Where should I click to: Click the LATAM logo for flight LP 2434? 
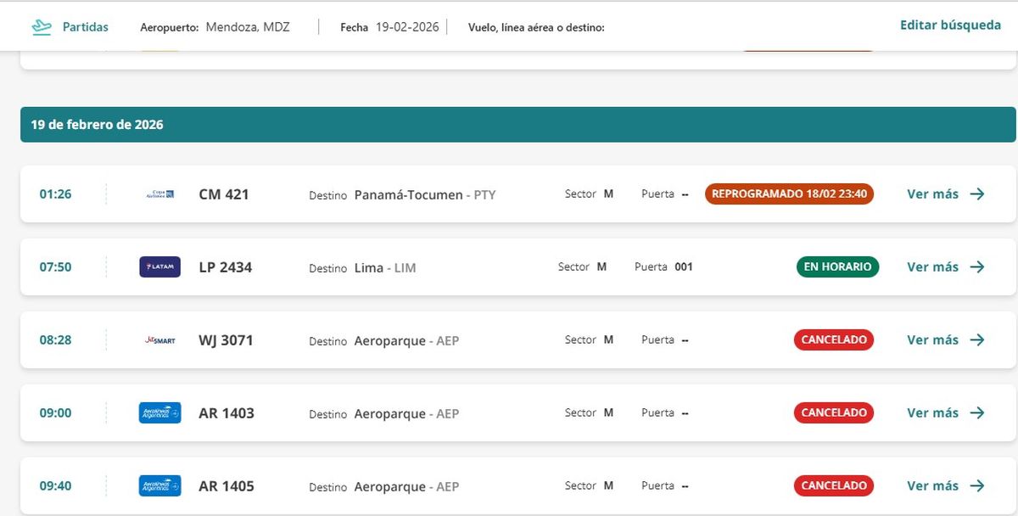click(x=159, y=267)
